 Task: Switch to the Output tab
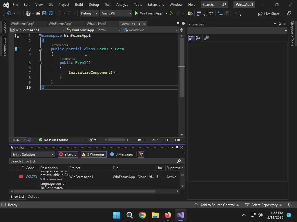[x=33, y=197]
